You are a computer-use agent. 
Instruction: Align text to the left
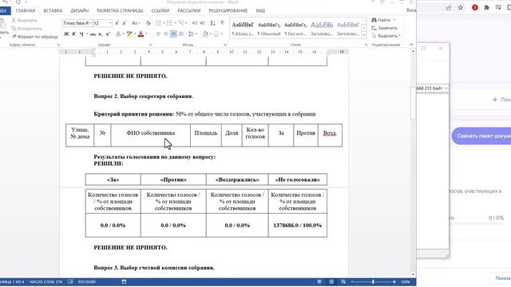click(x=158, y=33)
